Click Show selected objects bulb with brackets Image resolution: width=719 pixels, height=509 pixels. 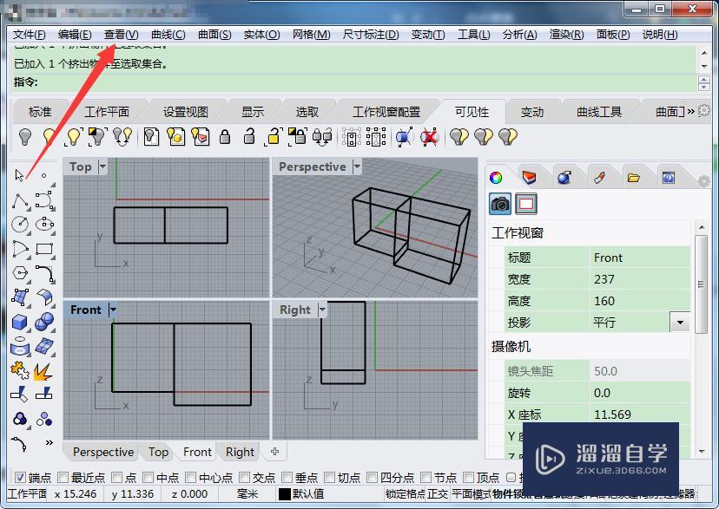coord(75,136)
